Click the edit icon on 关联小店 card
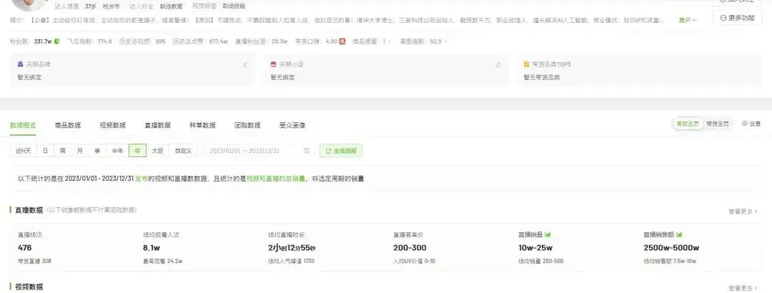 (498, 64)
